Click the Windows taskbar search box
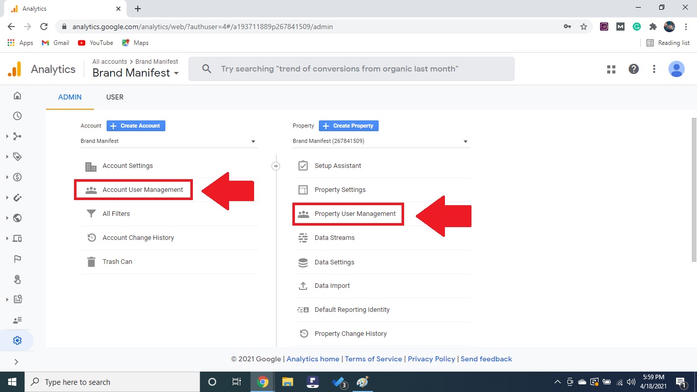 [x=112, y=382]
